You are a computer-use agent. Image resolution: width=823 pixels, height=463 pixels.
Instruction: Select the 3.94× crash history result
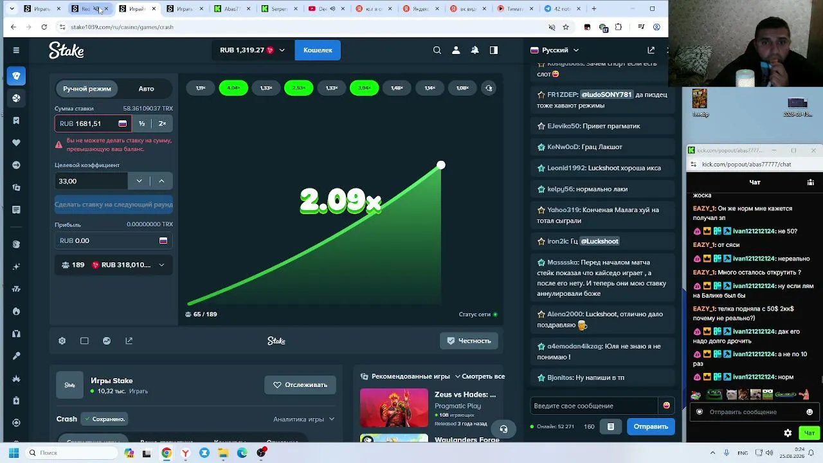click(364, 88)
